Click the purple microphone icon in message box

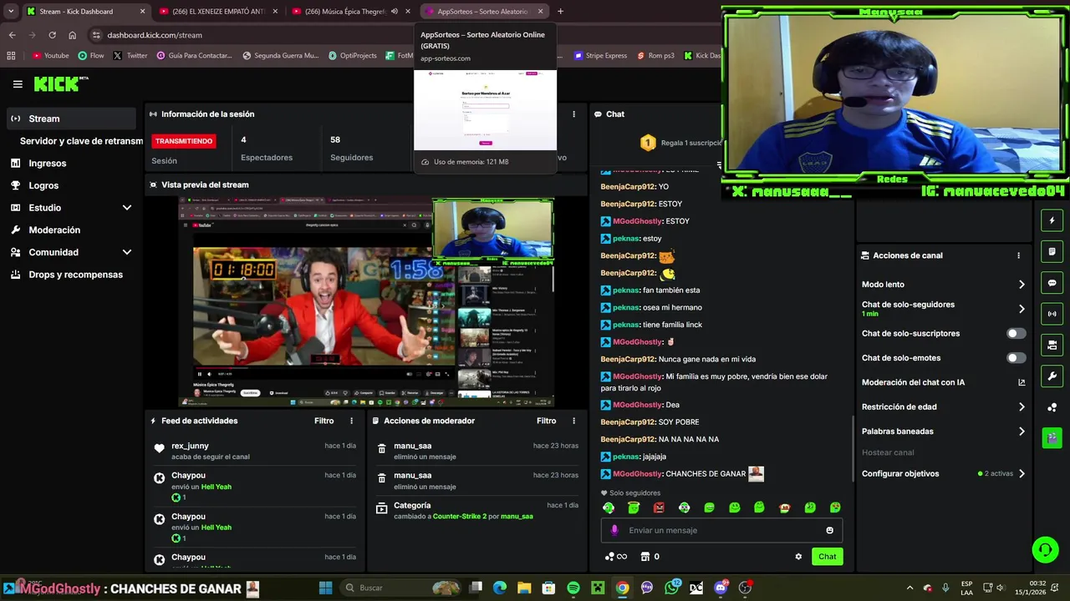pos(614,530)
